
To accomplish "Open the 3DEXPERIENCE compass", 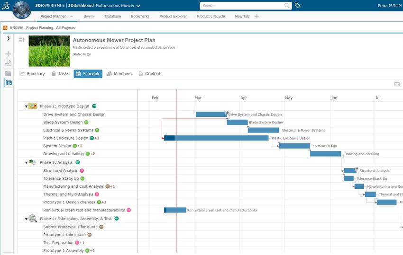I will (x=22, y=10).
